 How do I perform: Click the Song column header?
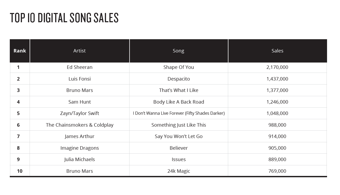click(x=178, y=51)
